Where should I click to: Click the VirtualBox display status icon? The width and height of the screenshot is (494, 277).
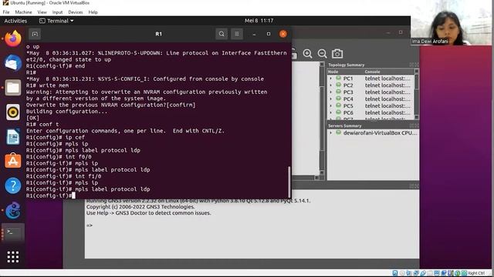[x=437, y=273]
